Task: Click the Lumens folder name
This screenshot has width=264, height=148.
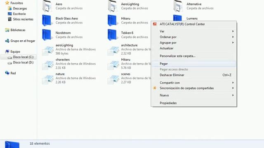Action: (x=192, y=18)
